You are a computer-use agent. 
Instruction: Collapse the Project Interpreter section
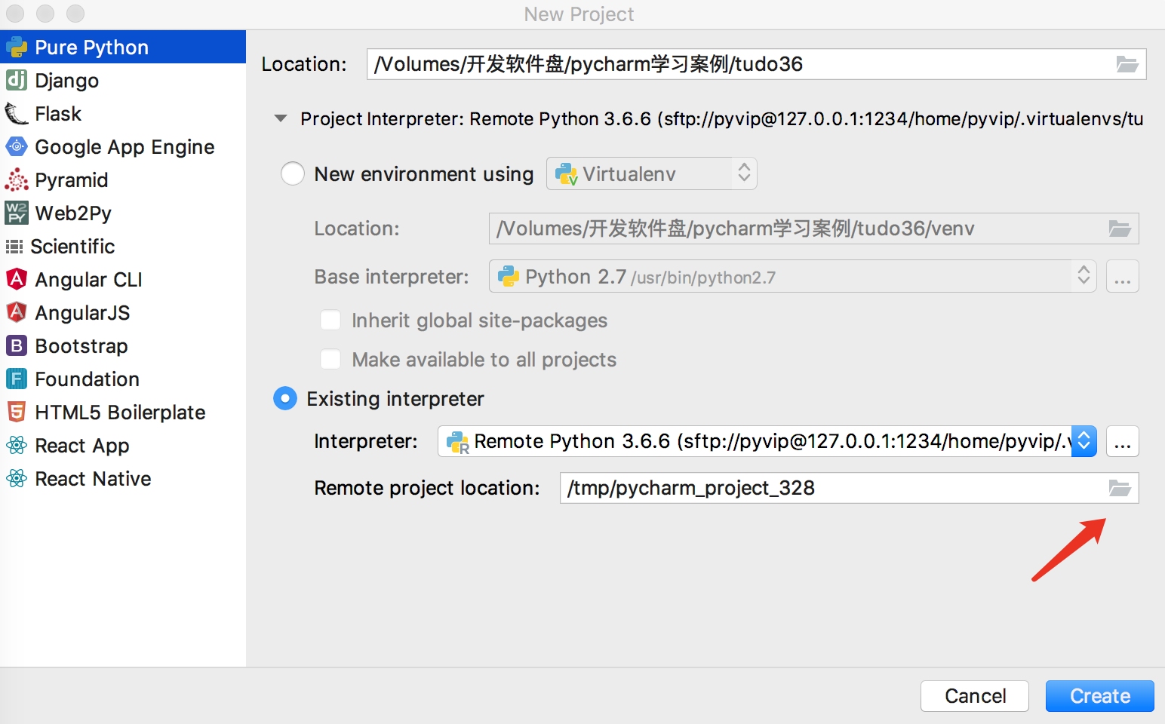tap(281, 118)
